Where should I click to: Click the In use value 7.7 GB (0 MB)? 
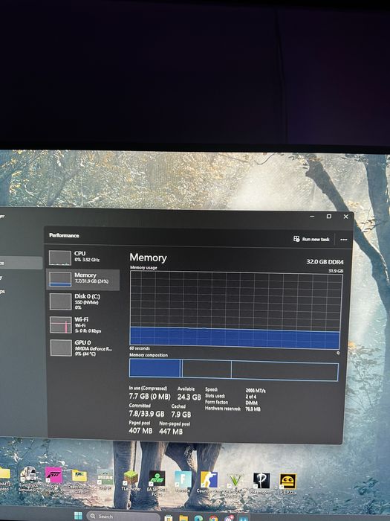point(149,397)
